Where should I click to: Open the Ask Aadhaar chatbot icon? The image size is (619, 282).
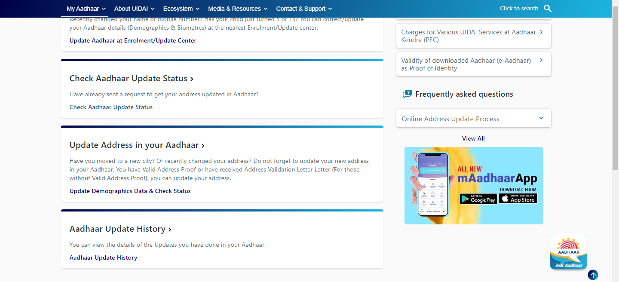[x=568, y=252]
